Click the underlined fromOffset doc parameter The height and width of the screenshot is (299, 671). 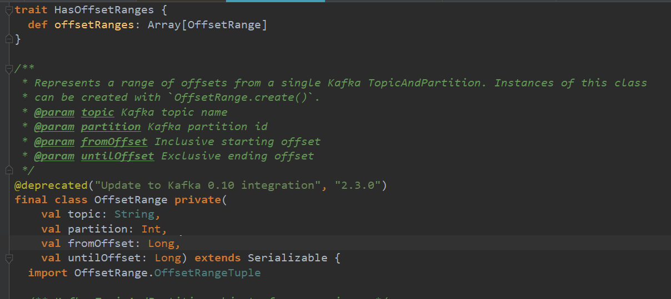click(x=114, y=141)
